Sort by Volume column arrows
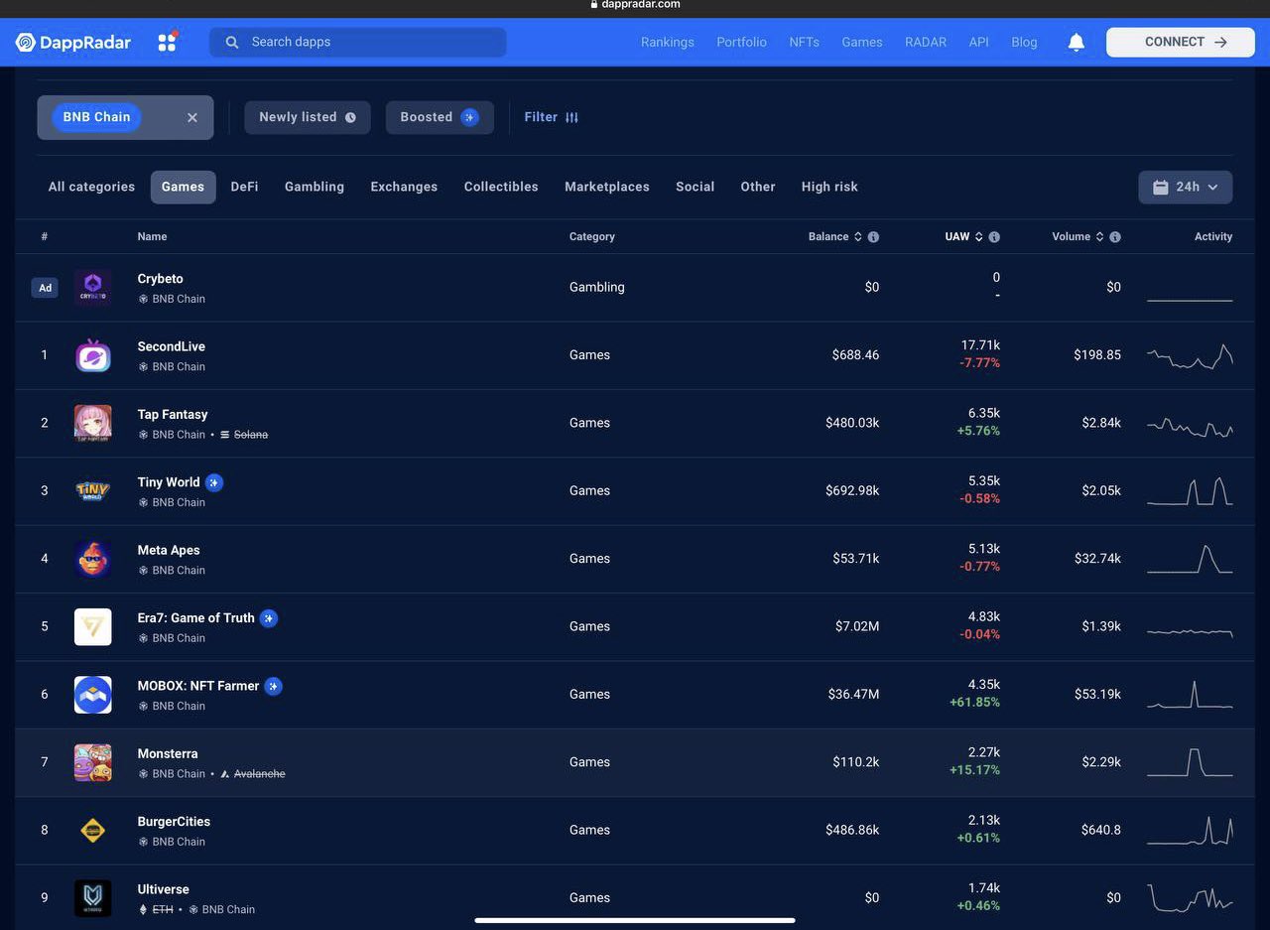 pos(1099,237)
